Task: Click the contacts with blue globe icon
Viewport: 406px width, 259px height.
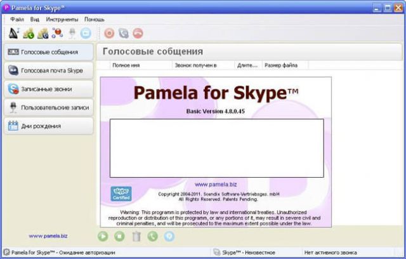Action: click(43, 33)
